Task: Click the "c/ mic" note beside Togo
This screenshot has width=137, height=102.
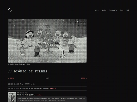Action: [x=32, y=84]
